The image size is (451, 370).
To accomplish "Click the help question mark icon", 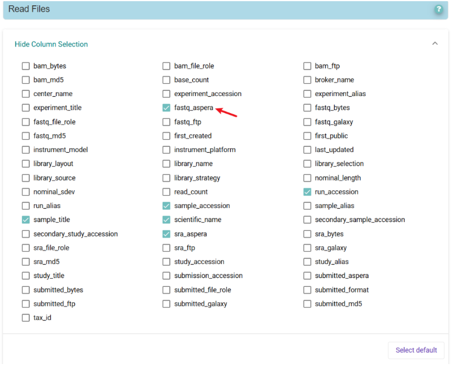I will [439, 9].
